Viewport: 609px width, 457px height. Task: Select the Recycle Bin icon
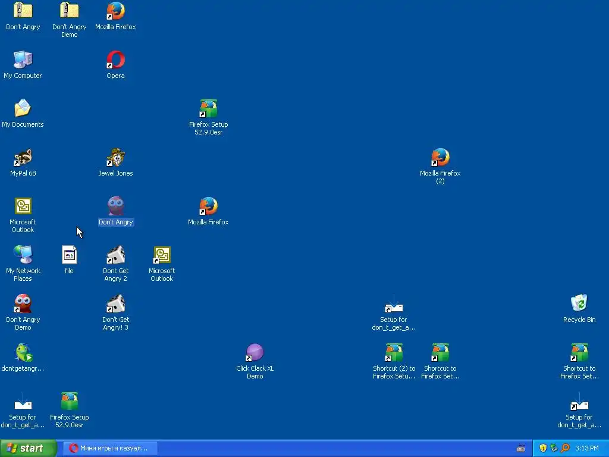579,303
